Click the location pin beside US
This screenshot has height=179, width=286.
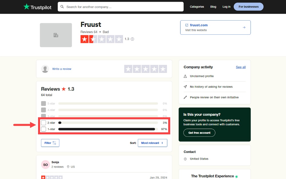[x=68, y=167]
